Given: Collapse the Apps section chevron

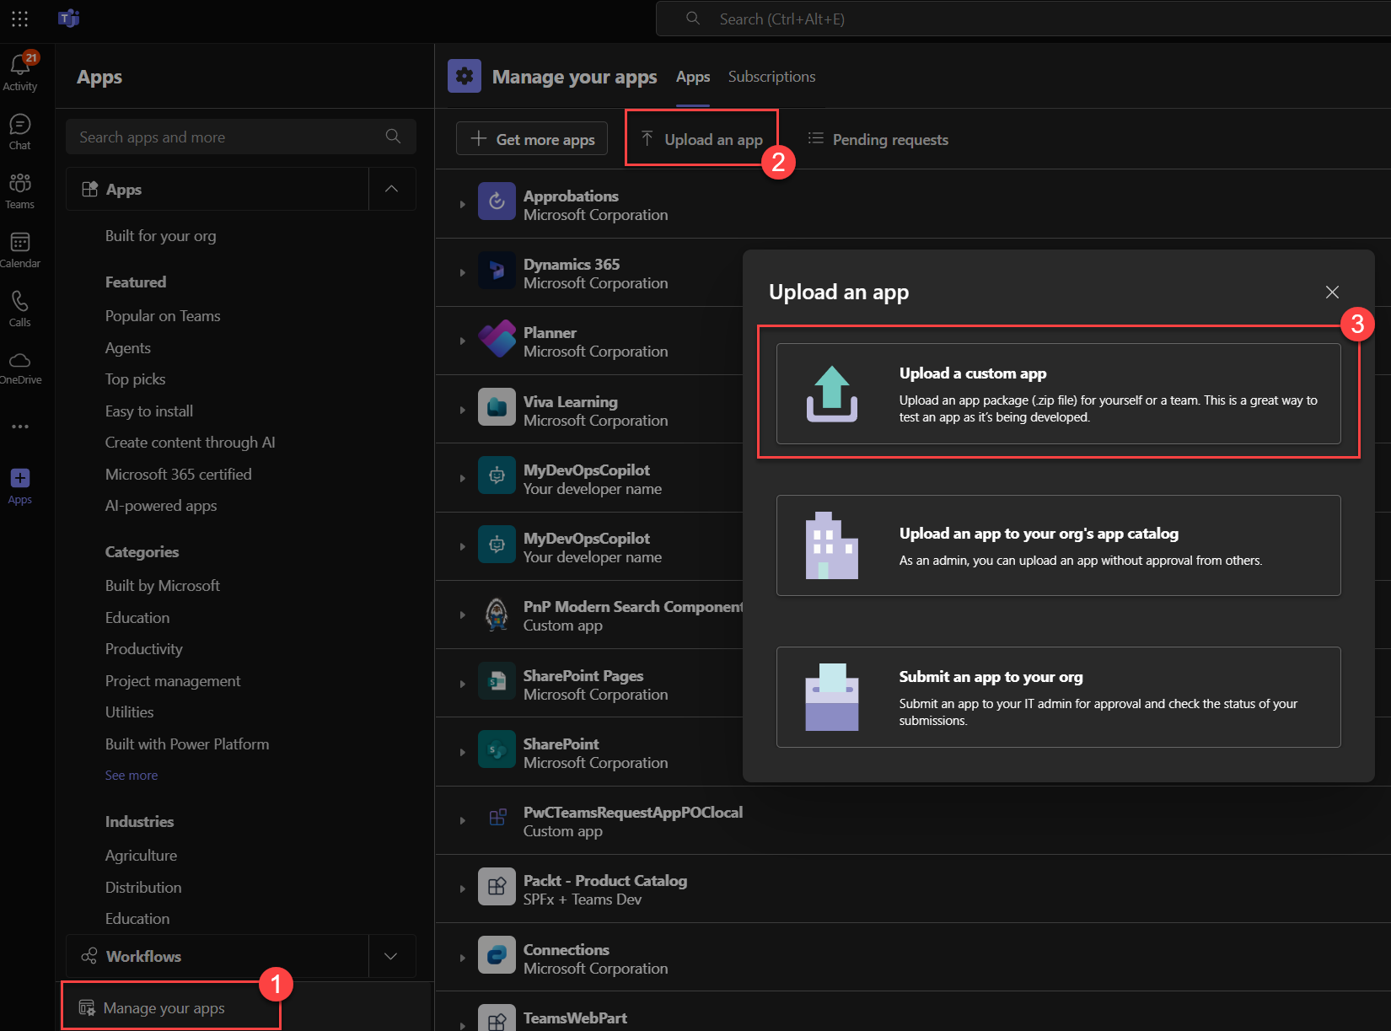Looking at the screenshot, I should (x=391, y=189).
